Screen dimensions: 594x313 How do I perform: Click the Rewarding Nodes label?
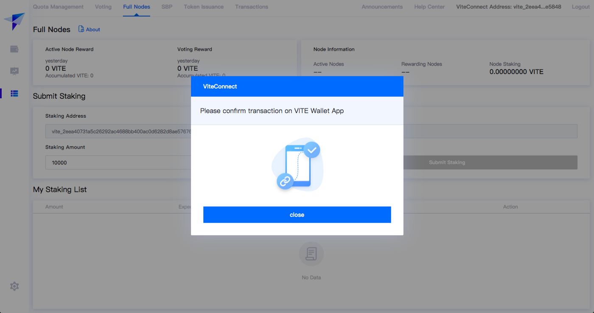(x=422, y=64)
